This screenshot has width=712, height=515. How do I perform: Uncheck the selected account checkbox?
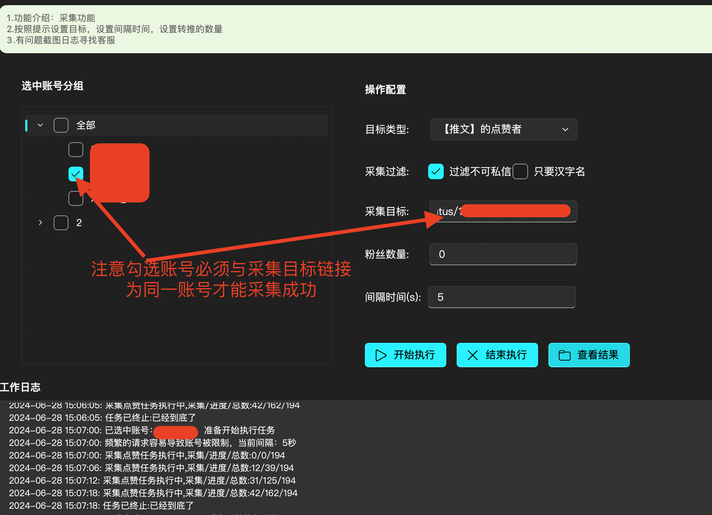click(76, 174)
